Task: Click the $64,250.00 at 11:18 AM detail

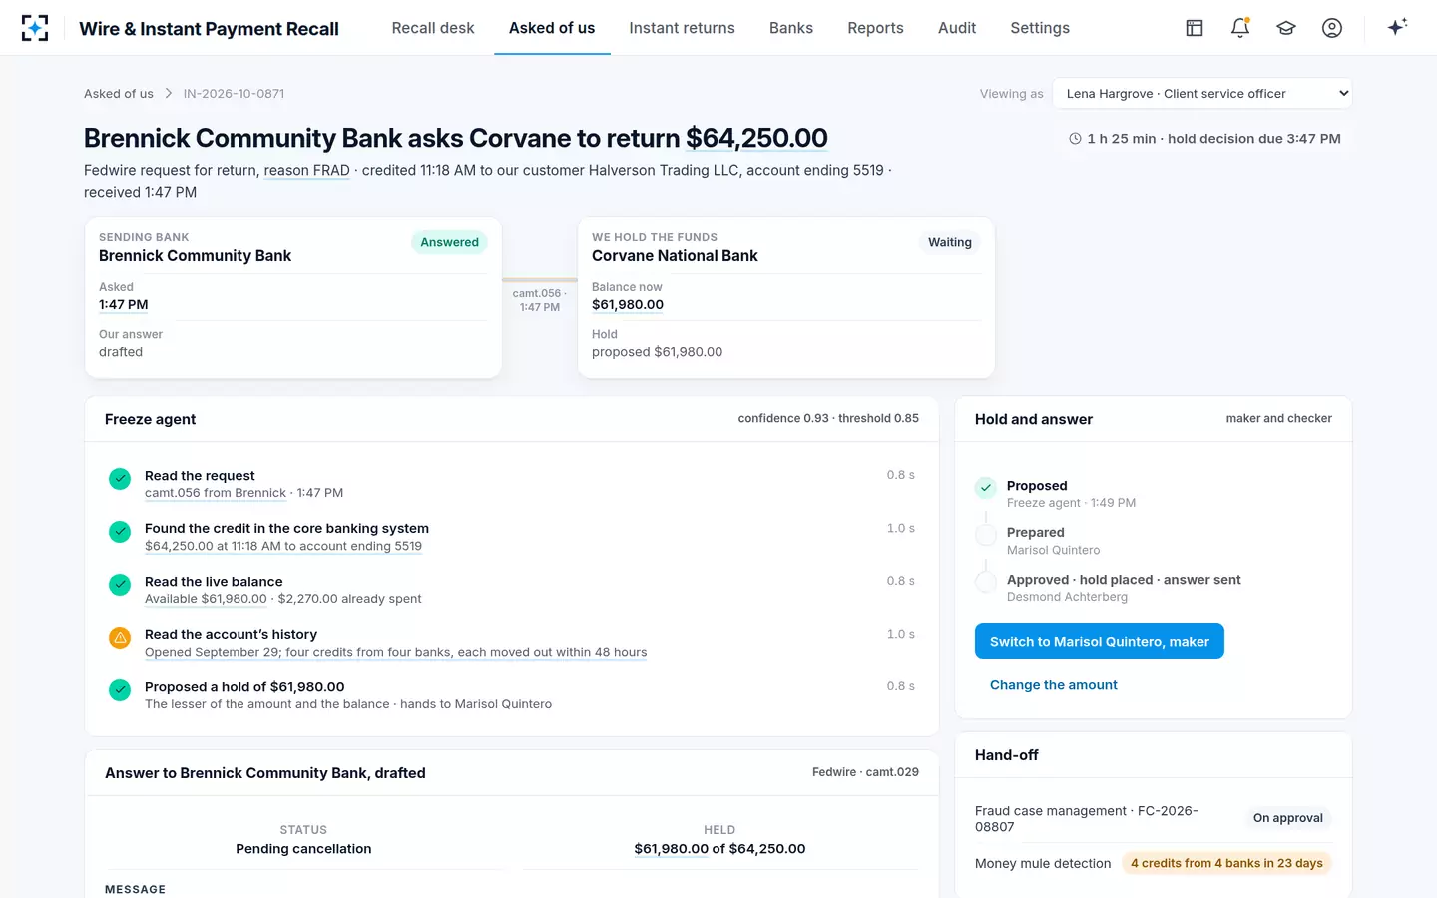Action: coord(283,546)
